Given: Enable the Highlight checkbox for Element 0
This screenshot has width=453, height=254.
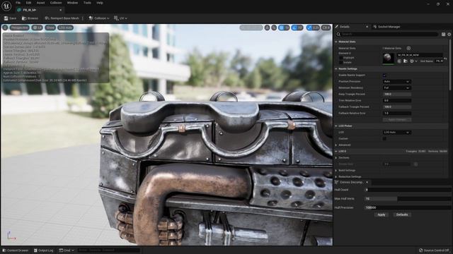Looking at the screenshot, I should [x=341, y=58].
